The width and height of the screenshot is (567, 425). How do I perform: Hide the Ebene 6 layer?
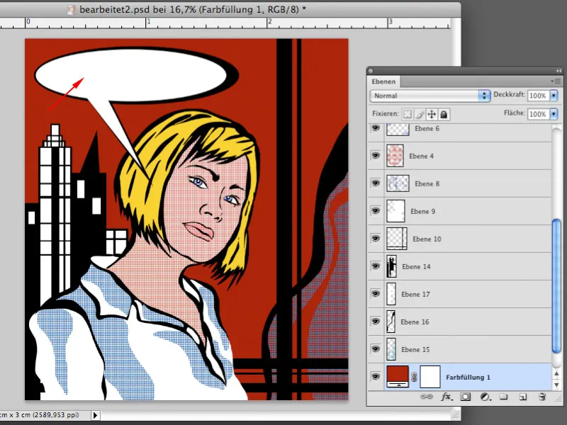pyautogui.click(x=376, y=129)
